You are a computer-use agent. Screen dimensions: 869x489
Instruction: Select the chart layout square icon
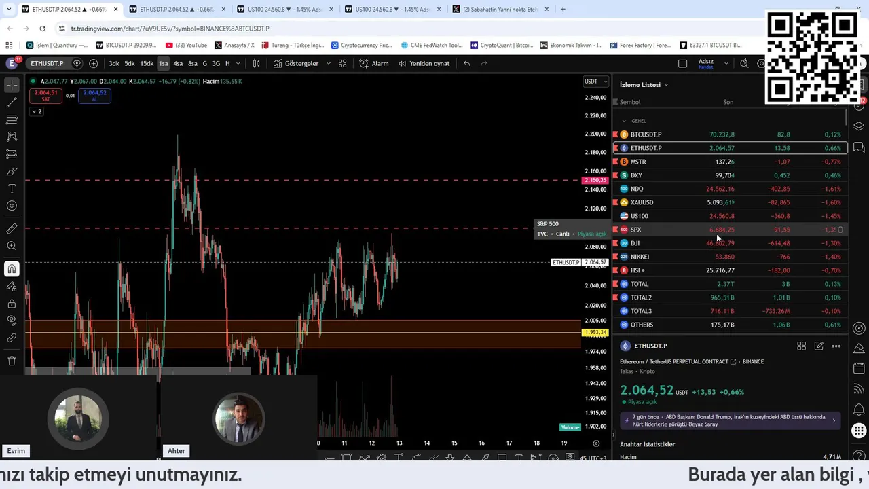click(683, 63)
